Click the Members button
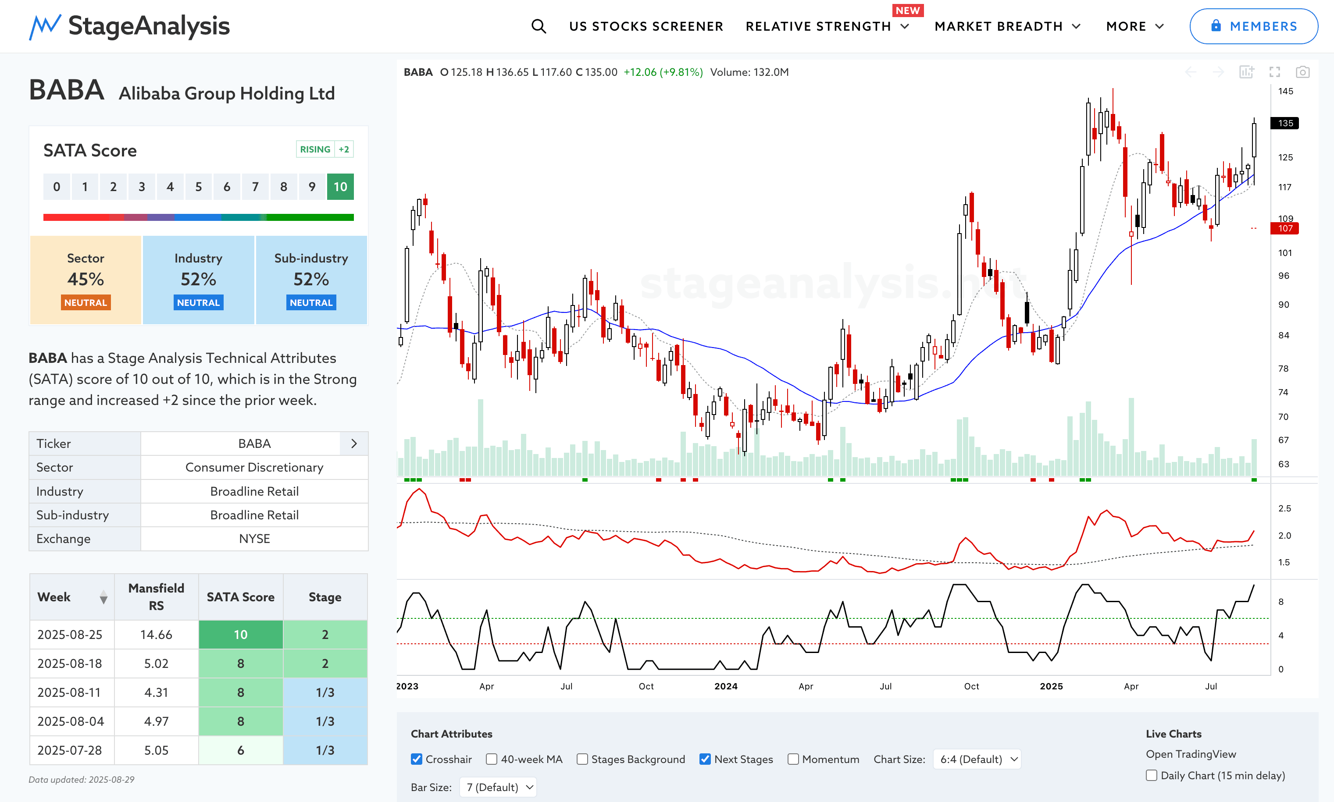This screenshot has width=1334, height=802. pos(1253,26)
